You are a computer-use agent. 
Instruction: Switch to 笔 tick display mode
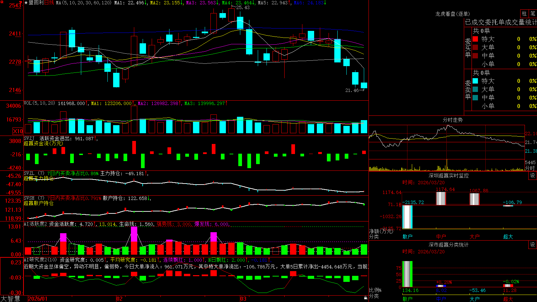point(533,13)
